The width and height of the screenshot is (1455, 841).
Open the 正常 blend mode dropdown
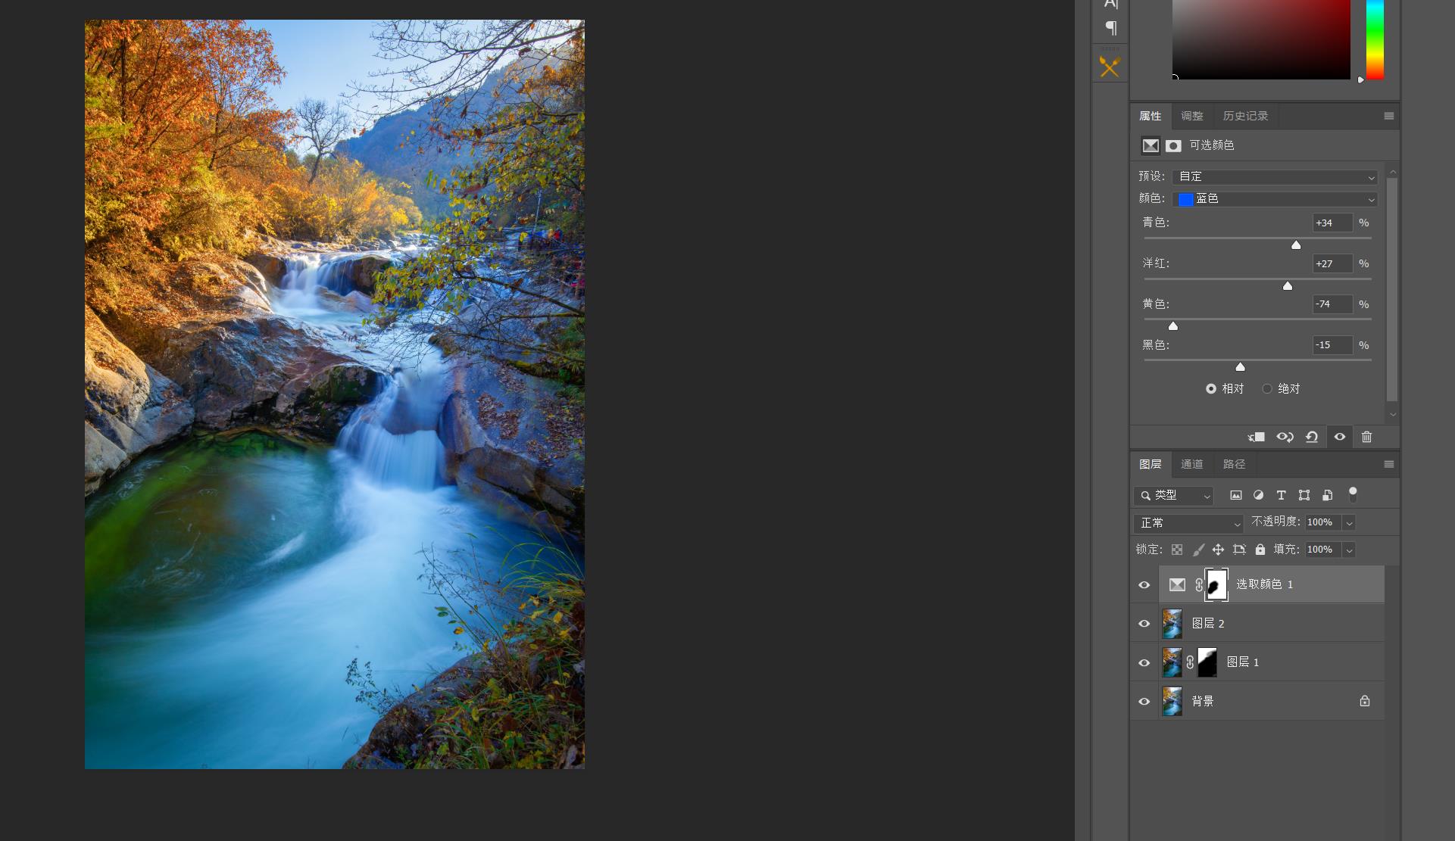[x=1188, y=523]
